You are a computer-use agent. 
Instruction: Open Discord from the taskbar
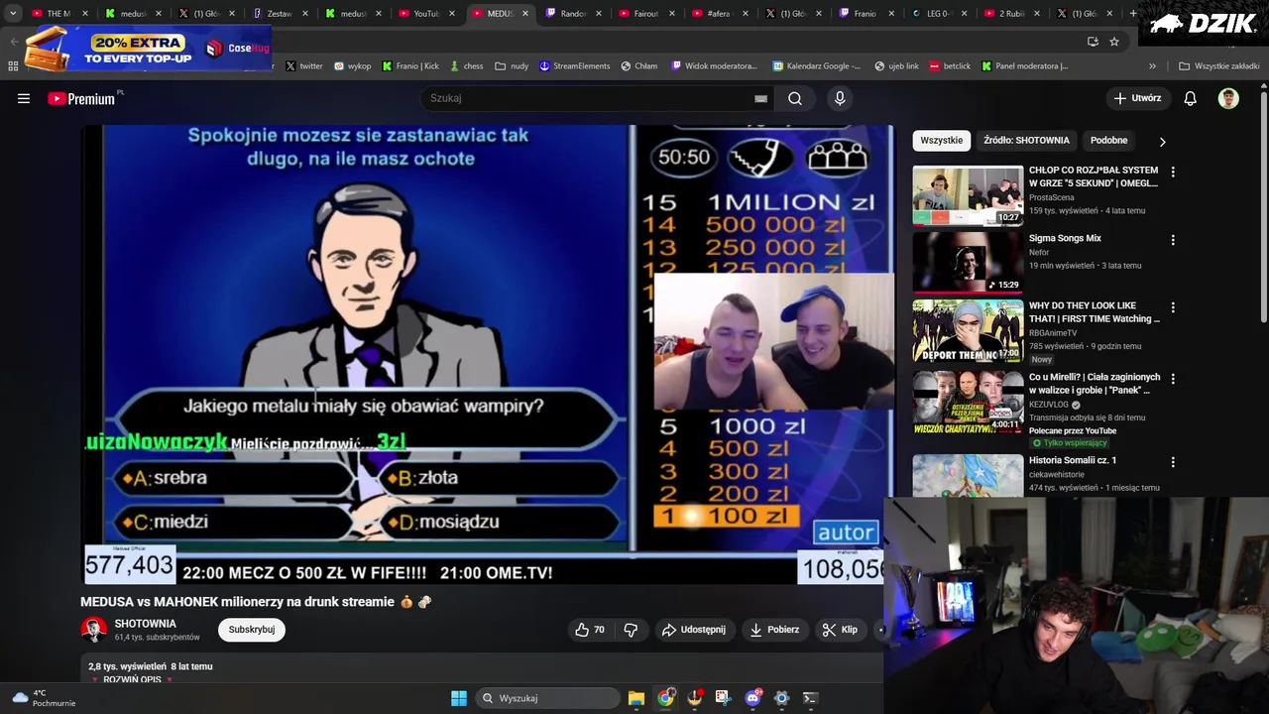pyautogui.click(x=752, y=698)
